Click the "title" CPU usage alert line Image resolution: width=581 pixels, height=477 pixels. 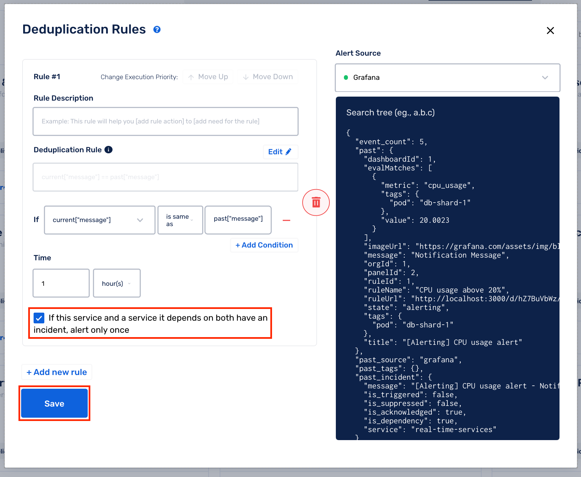pos(443,342)
